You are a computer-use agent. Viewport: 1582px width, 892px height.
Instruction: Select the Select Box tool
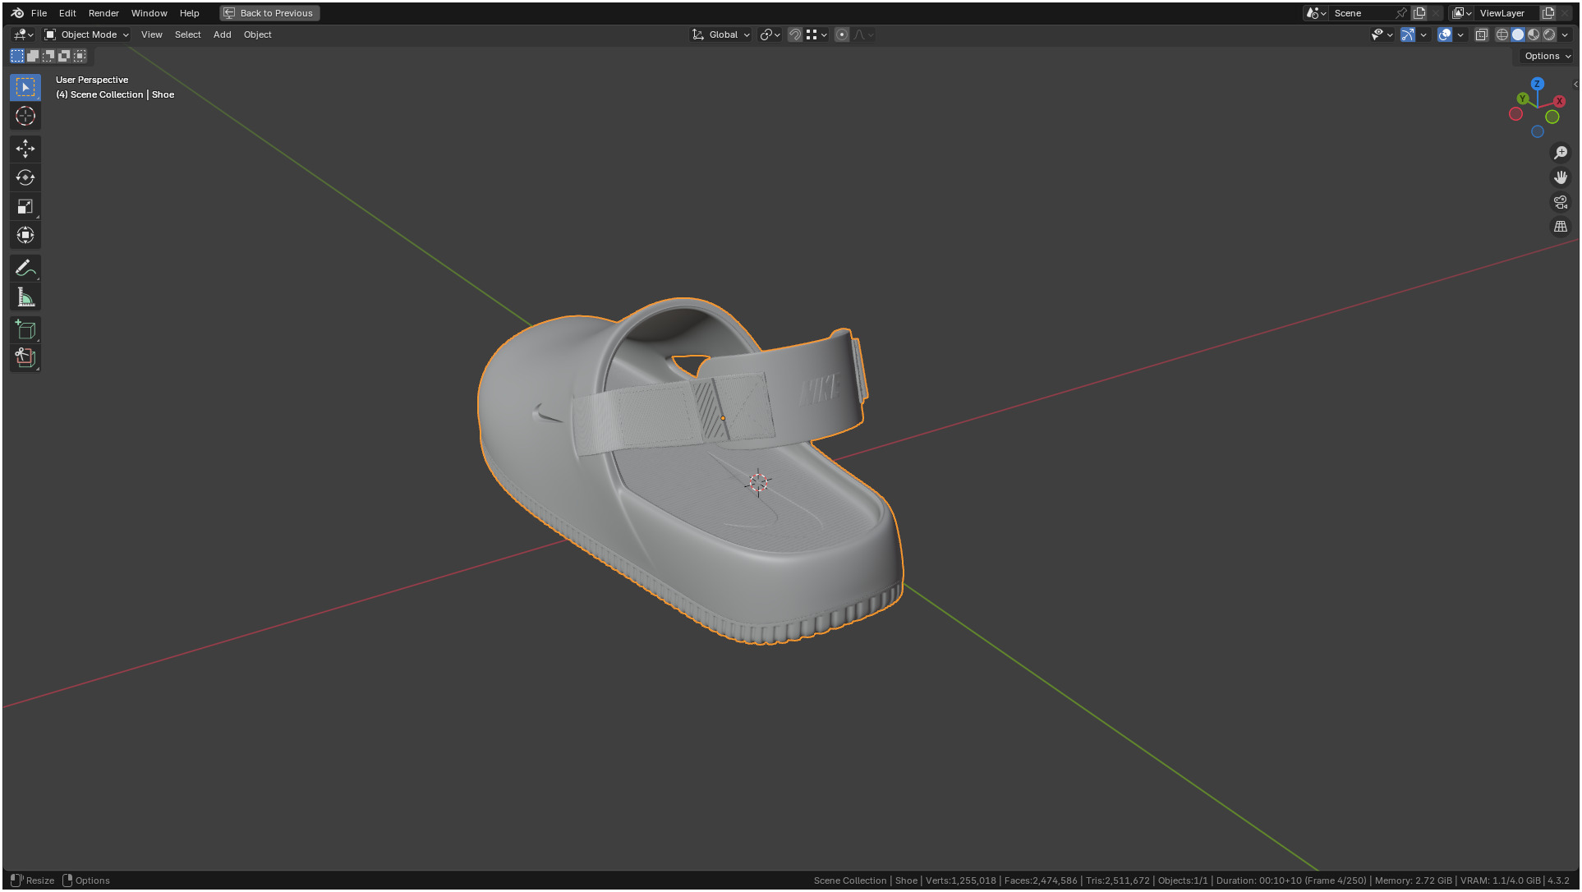coord(25,87)
